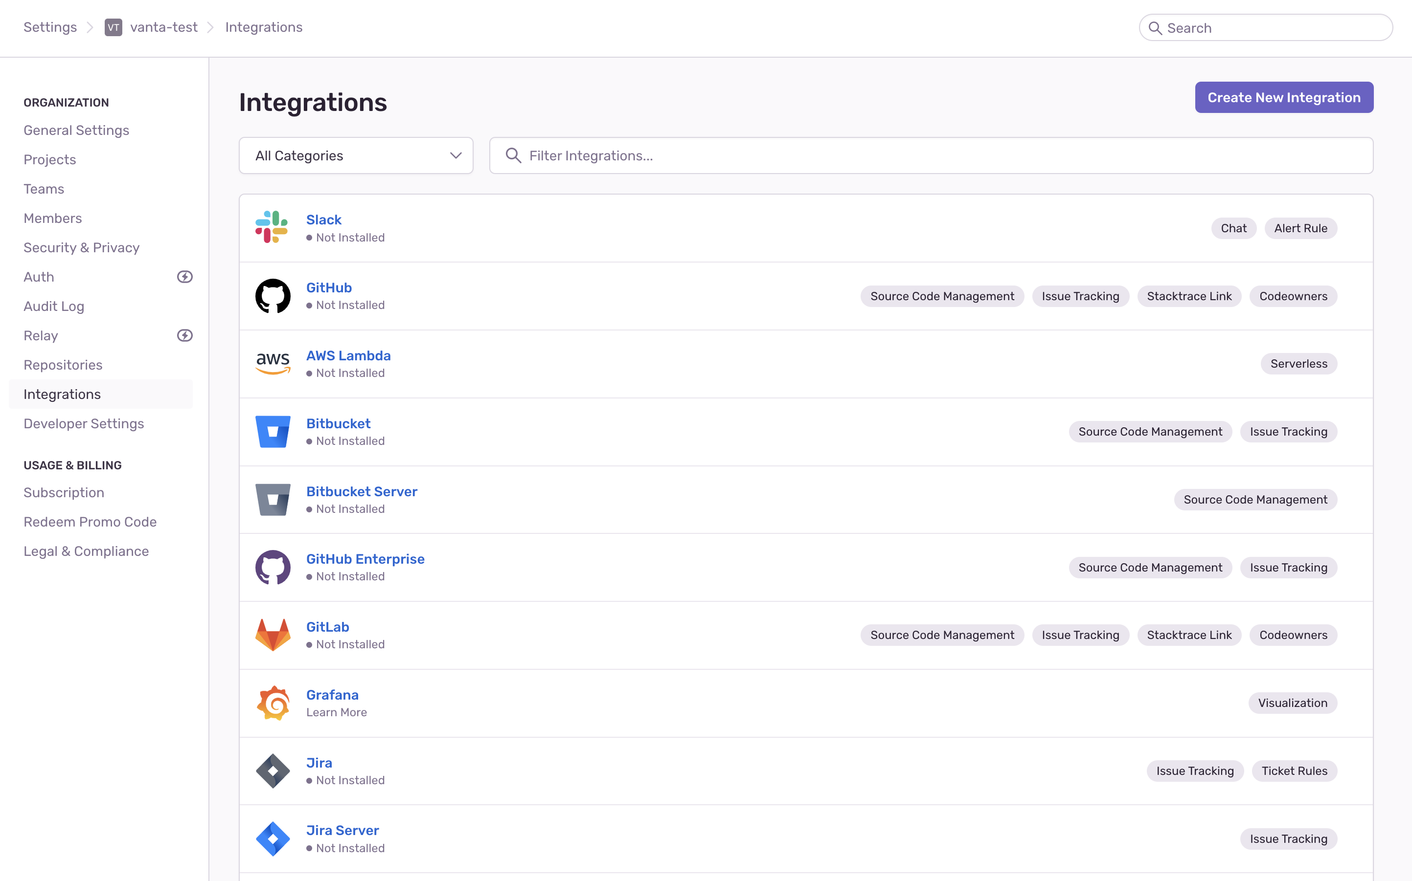Viewport: 1412px width, 881px height.
Task: Click Learn More under Grafana
Action: (337, 712)
